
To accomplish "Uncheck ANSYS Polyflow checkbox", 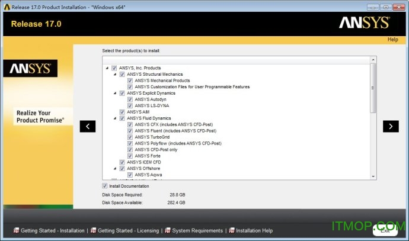I will 130,143.
